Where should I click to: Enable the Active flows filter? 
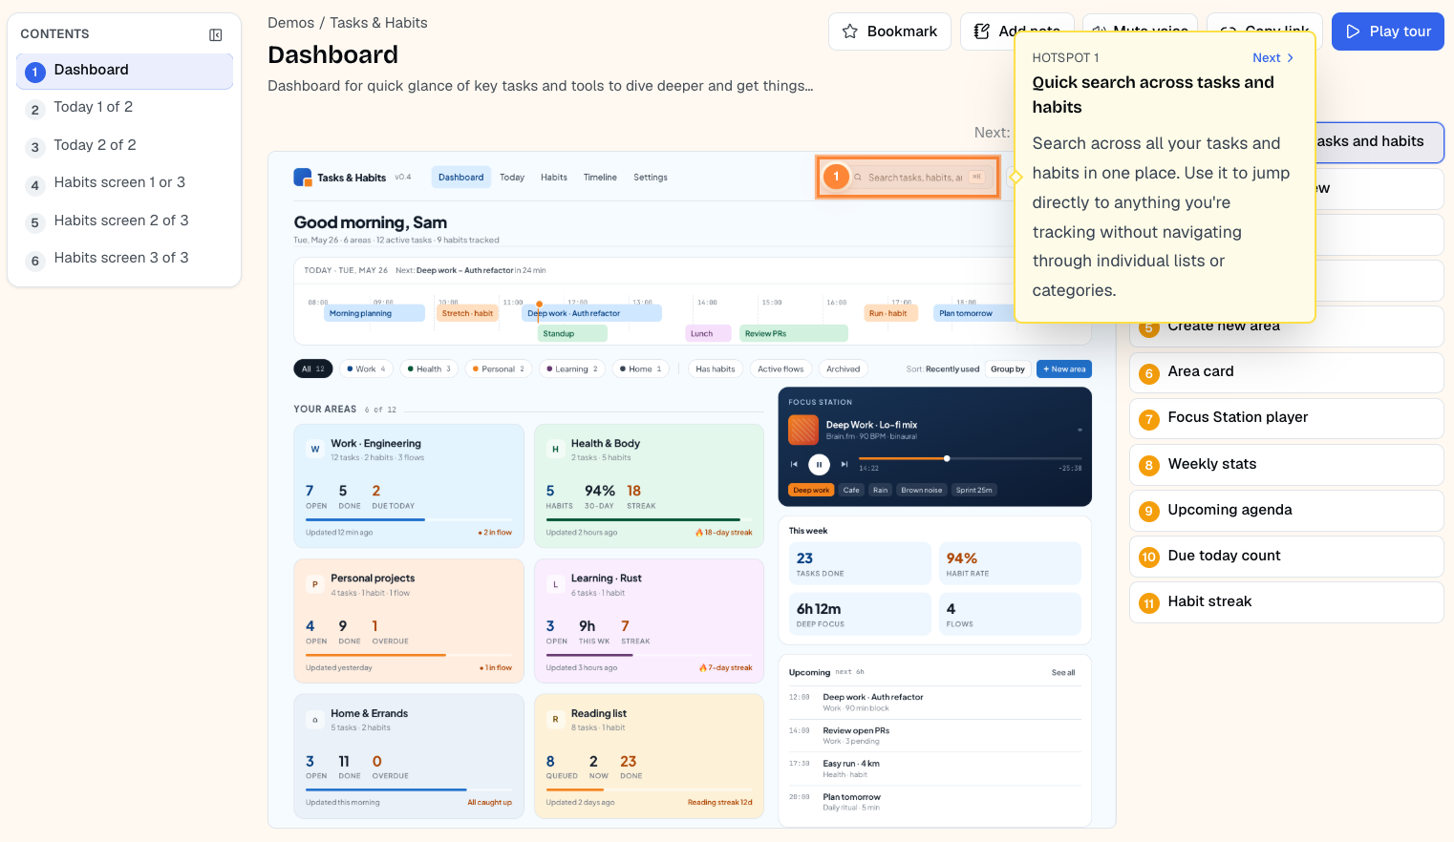pyautogui.click(x=780, y=368)
